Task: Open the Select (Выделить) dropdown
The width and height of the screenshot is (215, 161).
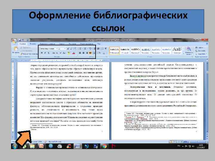Action: coord(201,54)
